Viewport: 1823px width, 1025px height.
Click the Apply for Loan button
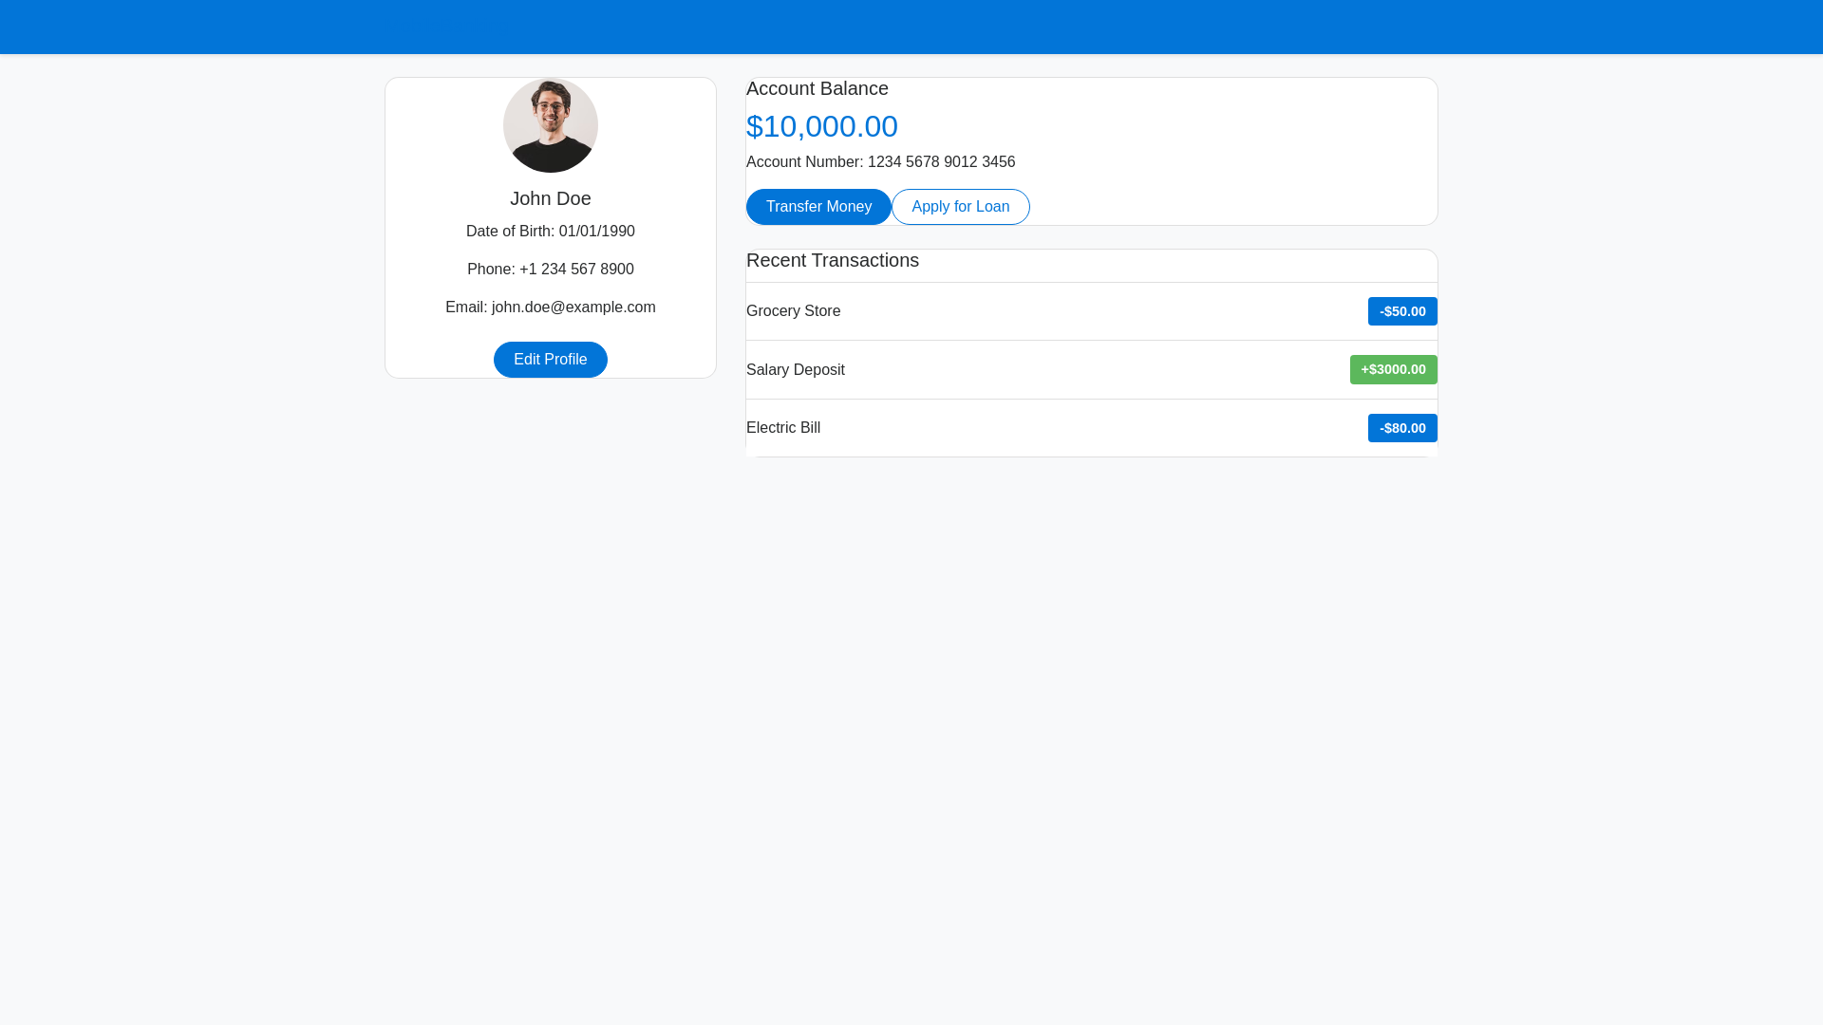click(960, 207)
